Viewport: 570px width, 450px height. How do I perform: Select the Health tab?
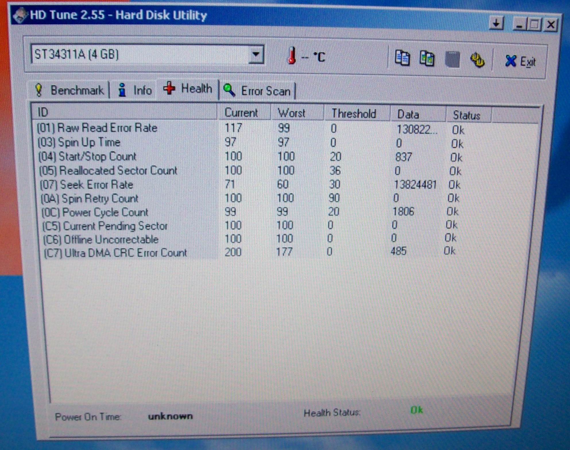(x=188, y=88)
